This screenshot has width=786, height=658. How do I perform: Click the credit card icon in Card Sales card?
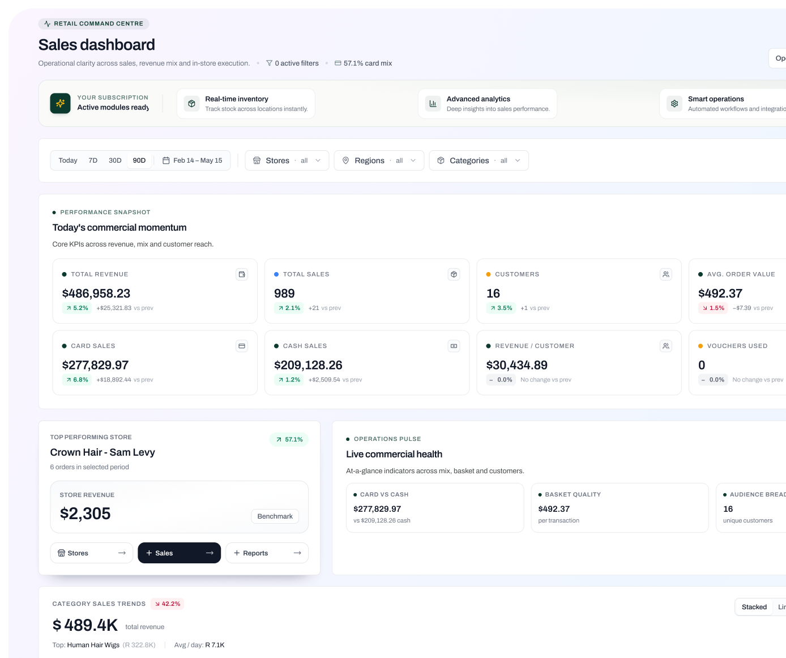[242, 346]
